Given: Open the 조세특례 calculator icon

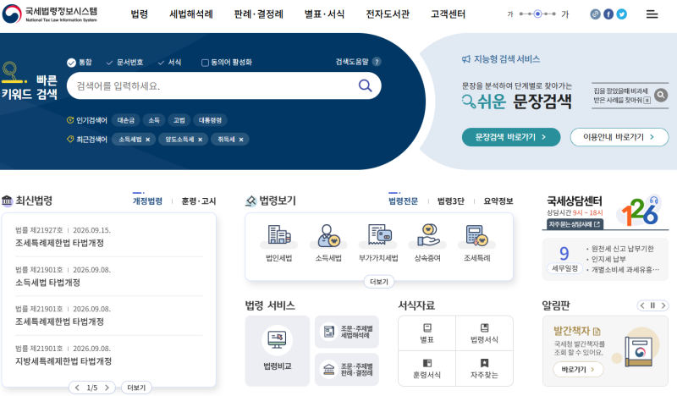Looking at the screenshot, I should point(476,235).
